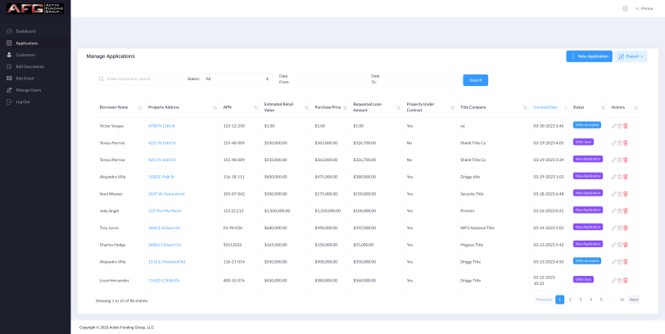
Task: Click the keyword search input field
Action: pos(139,79)
